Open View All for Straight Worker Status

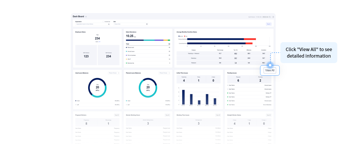(x=268, y=115)
